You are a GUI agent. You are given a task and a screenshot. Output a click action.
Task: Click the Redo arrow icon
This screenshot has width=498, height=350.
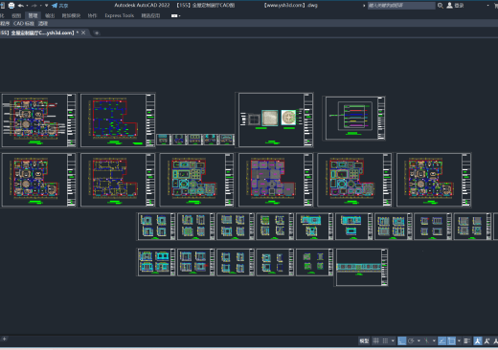point(34,6)
